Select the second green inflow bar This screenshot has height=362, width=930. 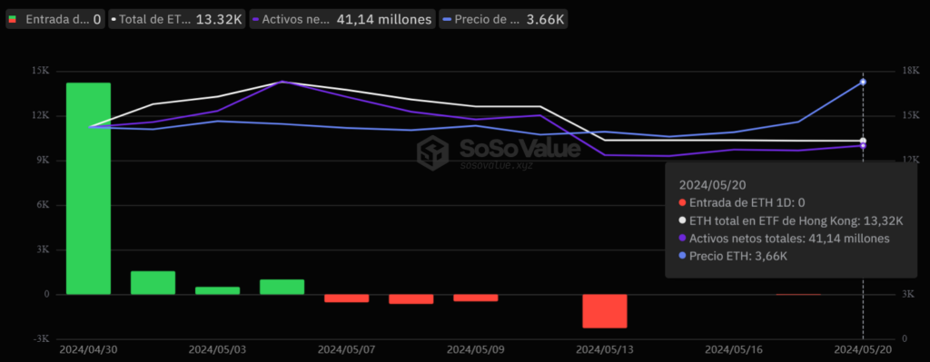tap(153, 283)
